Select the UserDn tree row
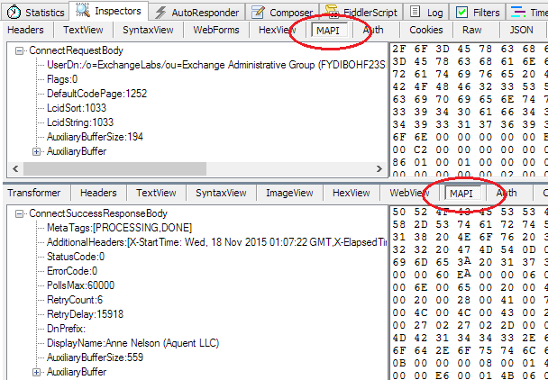The image size is (548, 380). point(216,65)
